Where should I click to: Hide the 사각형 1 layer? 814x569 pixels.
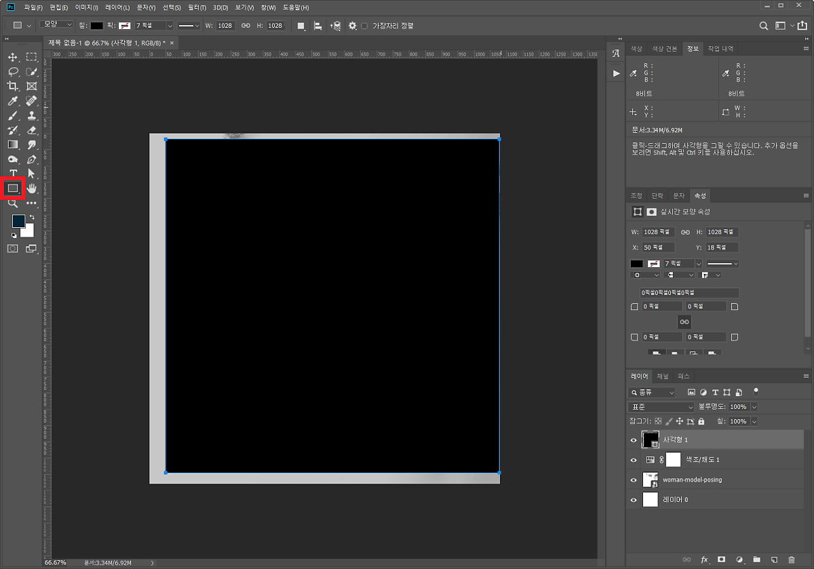tap(634, 440)
